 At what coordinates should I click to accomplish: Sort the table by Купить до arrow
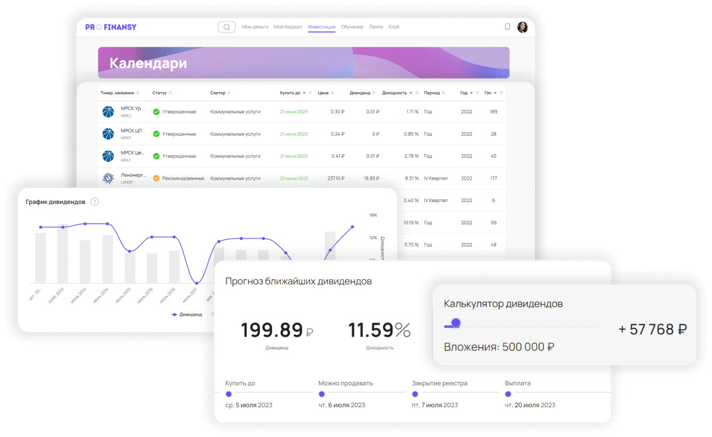point(304,93)
